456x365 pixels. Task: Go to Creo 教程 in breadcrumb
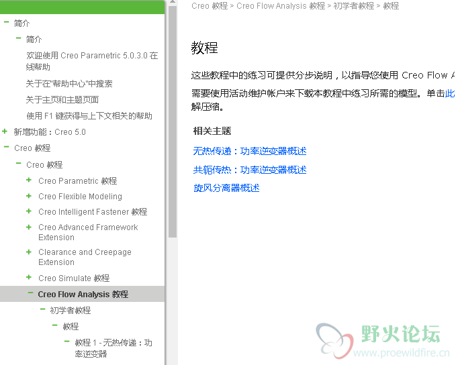pos(210,6)
